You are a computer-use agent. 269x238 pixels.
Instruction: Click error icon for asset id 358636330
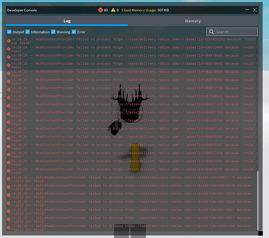(x=9, y=187)
